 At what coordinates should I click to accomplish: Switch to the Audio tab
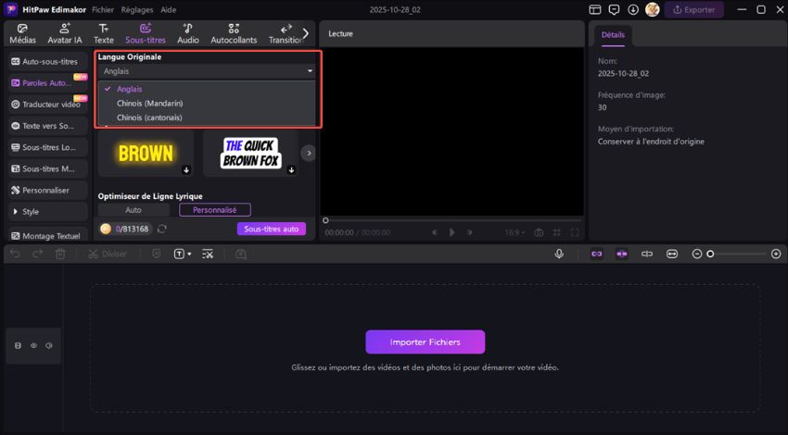click(188, 34)
